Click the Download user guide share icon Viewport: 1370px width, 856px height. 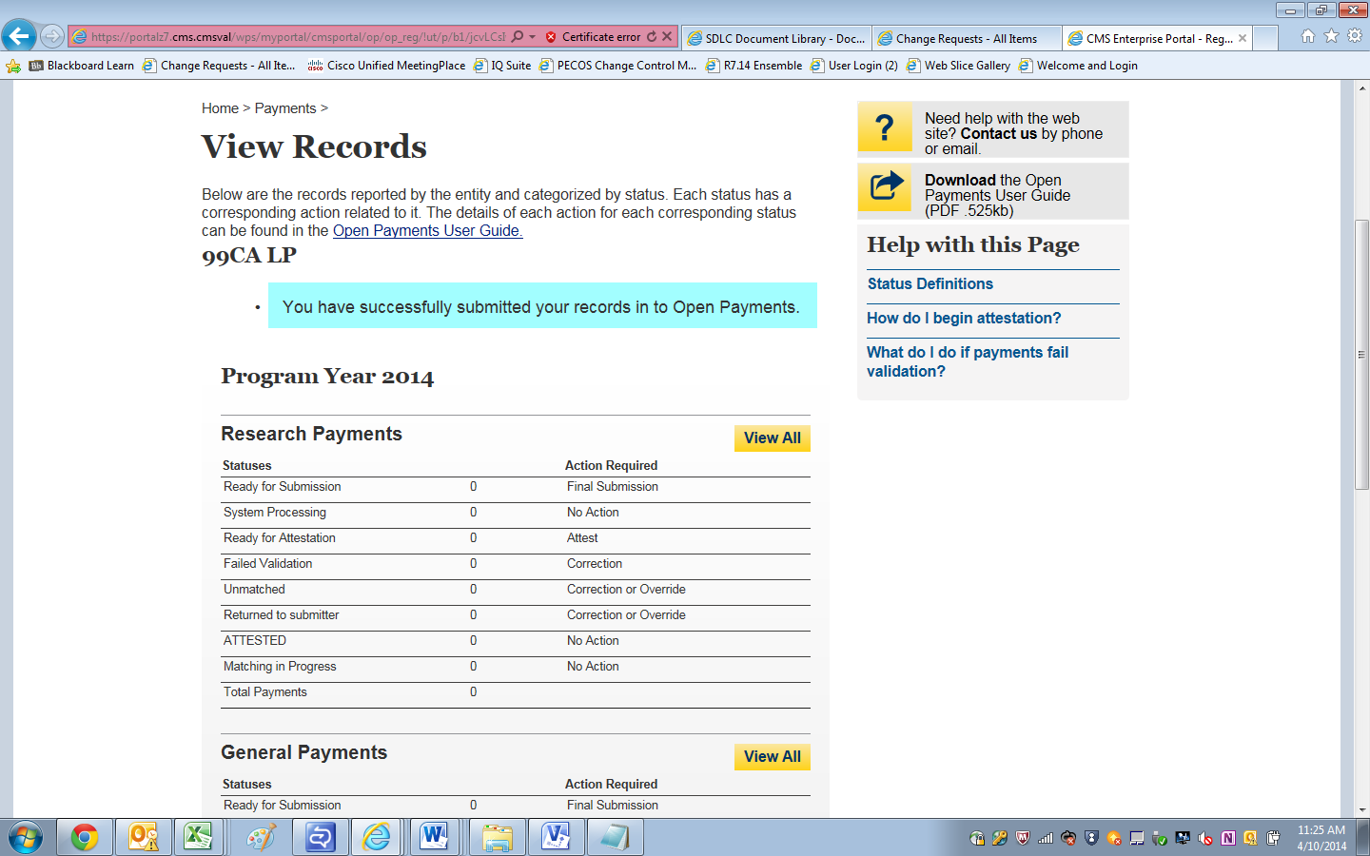tap(885, 186)
